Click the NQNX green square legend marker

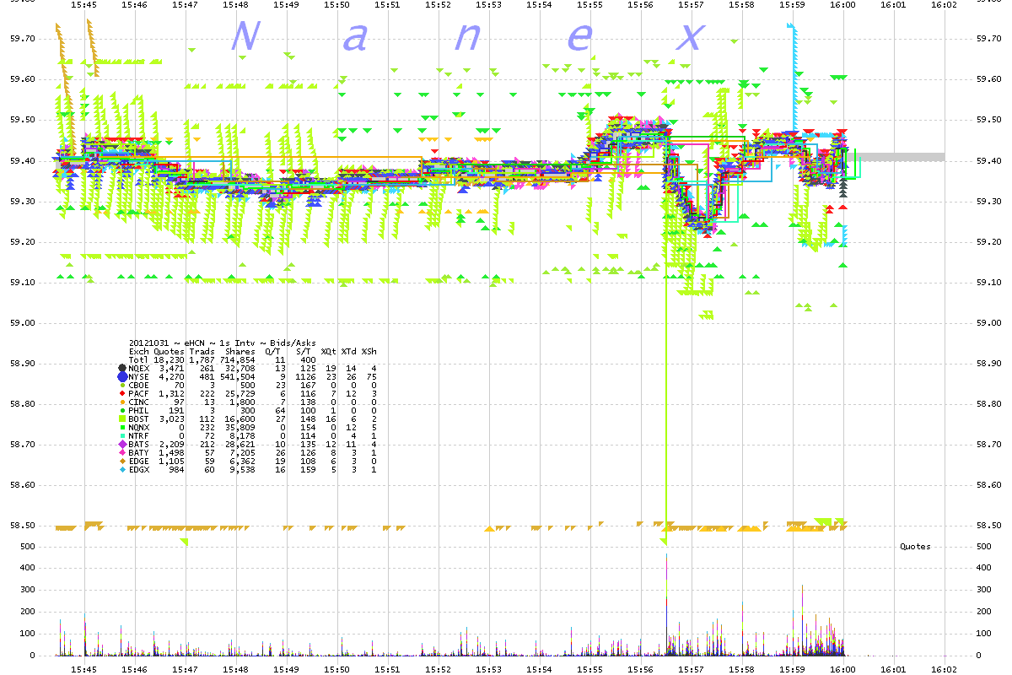click(x=122, y=427)
